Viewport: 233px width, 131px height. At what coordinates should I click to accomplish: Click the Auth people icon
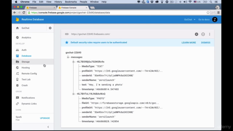point(17,50)
